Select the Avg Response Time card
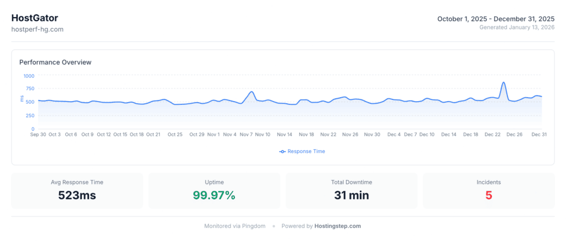This screenshot has height=243, width=566. [x=77, y=191]
